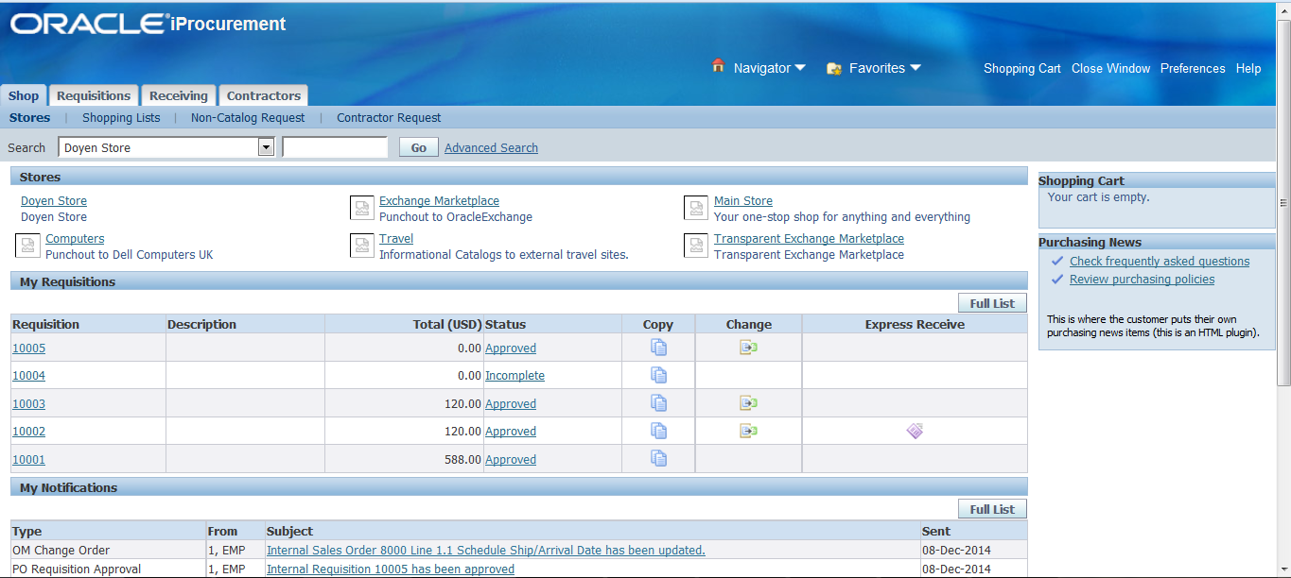Click Change icon for requisition 10003
This screenshot has height=578, width=1291.
pos(748,403)
